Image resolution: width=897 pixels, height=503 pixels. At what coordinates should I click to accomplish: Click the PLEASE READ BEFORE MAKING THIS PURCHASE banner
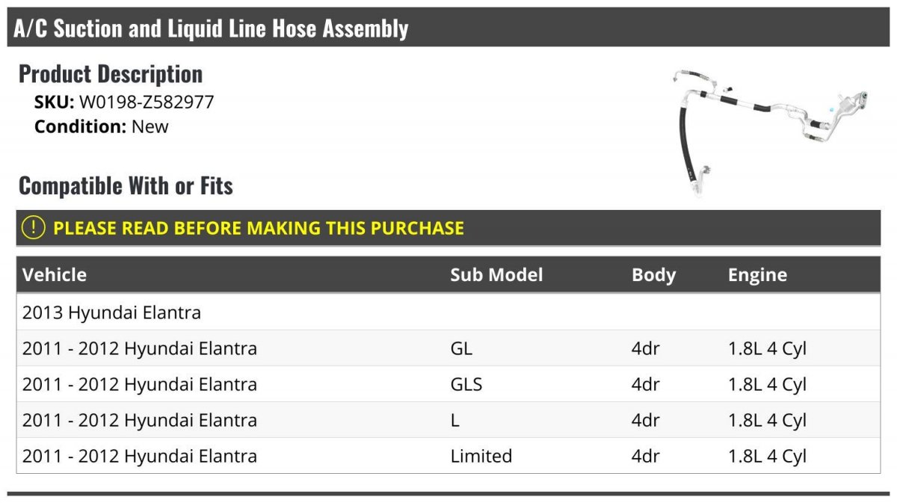[259, 228]
